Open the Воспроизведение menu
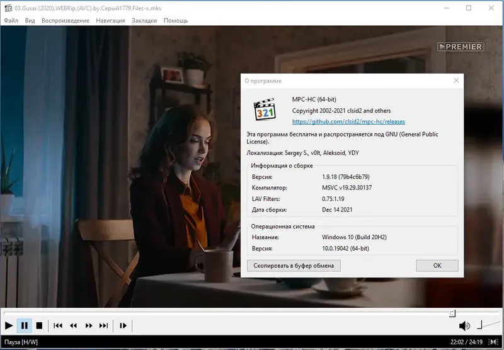The image size is (504, 350). coord(66,21)
